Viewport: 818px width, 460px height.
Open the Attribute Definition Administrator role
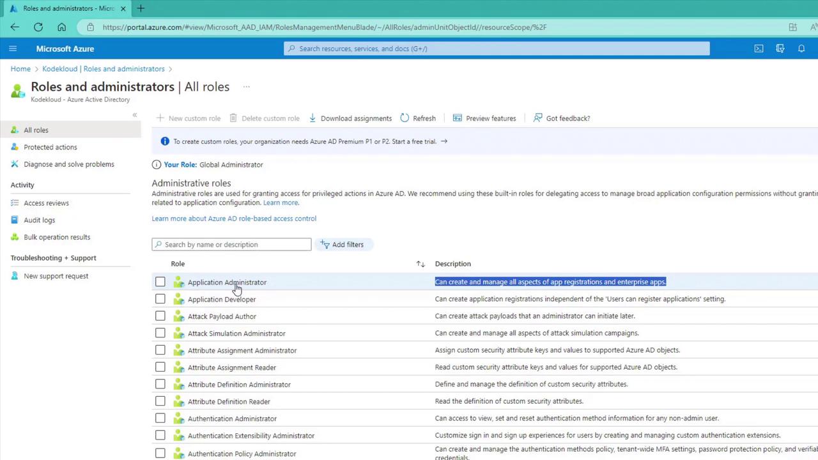[x=239, y=385]
